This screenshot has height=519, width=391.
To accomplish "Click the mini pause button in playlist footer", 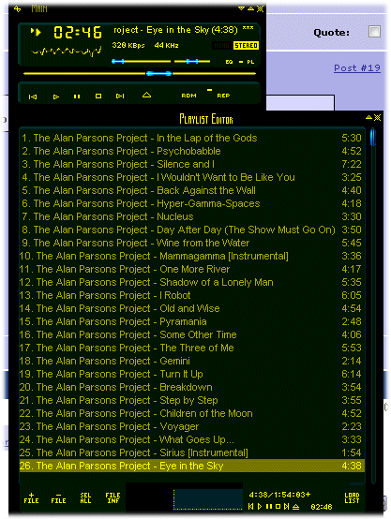I will pos(269,507).
